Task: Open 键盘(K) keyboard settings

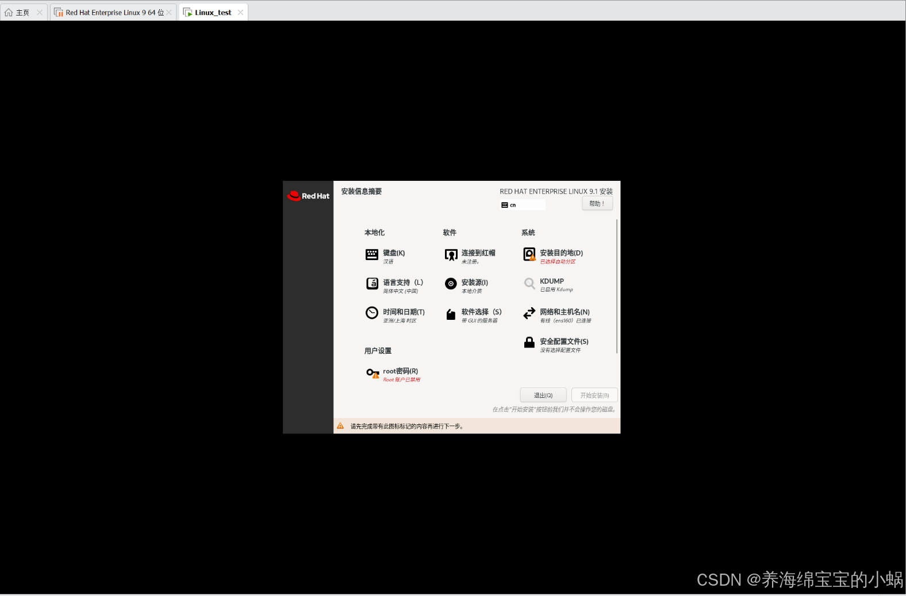Action: tap(394, 253)
